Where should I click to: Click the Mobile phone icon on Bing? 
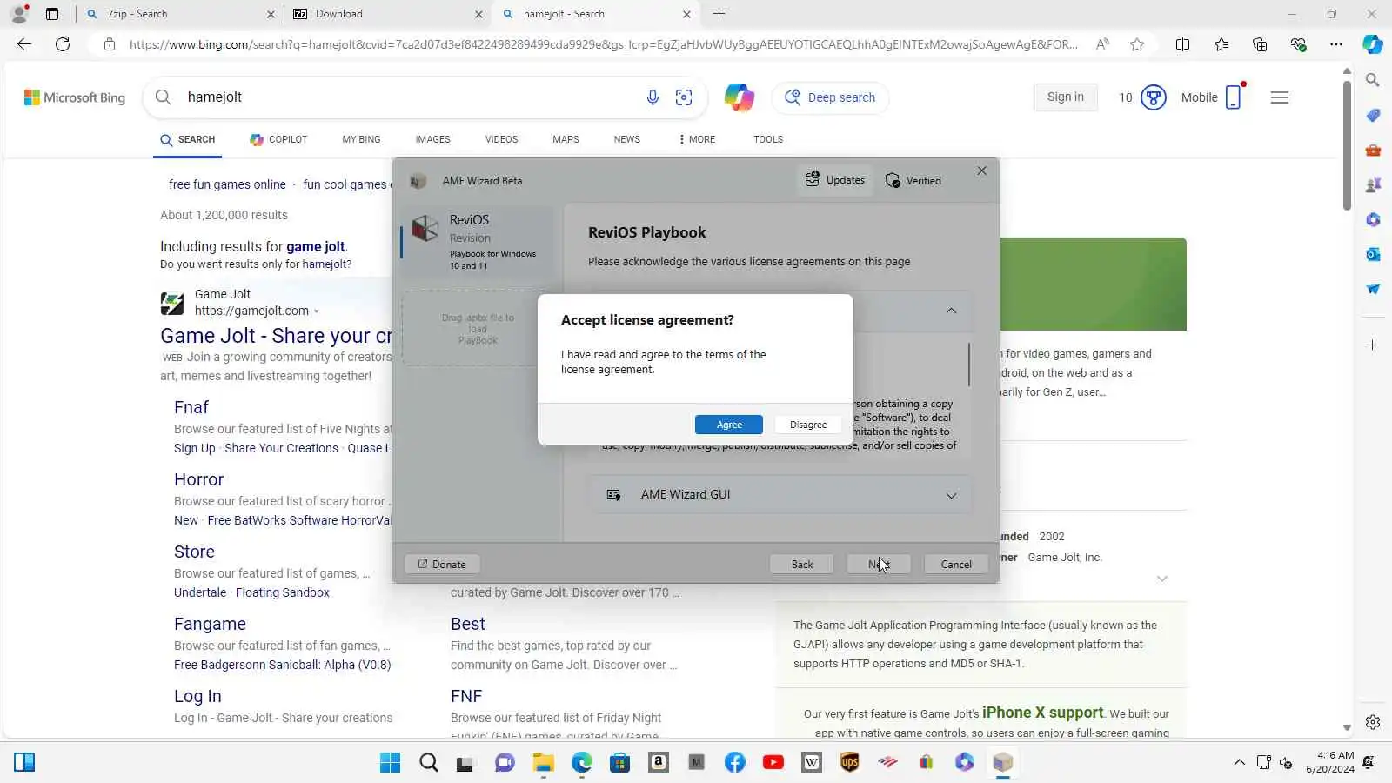(x=1234, y=97)
